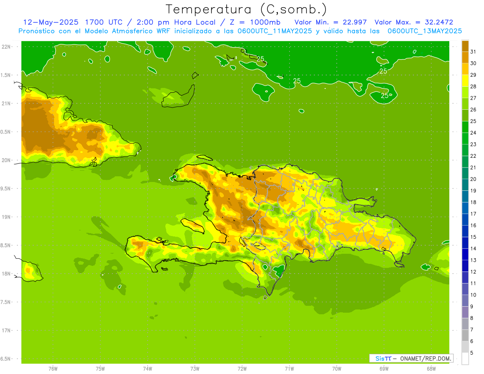Click the "Valor Min. = 22.997" value

[331, 22]
